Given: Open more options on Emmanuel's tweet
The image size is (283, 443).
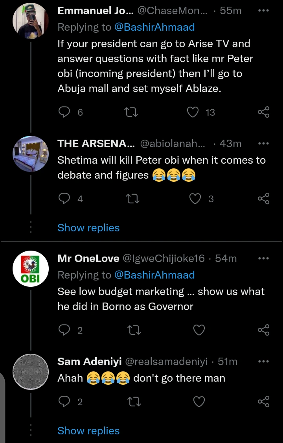Looking at the screenshot, I should click(263, 11).
